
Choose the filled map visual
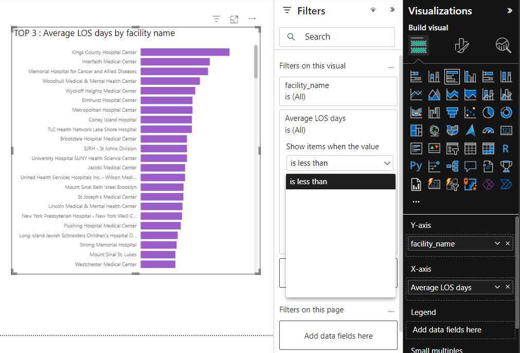(452, 130)
